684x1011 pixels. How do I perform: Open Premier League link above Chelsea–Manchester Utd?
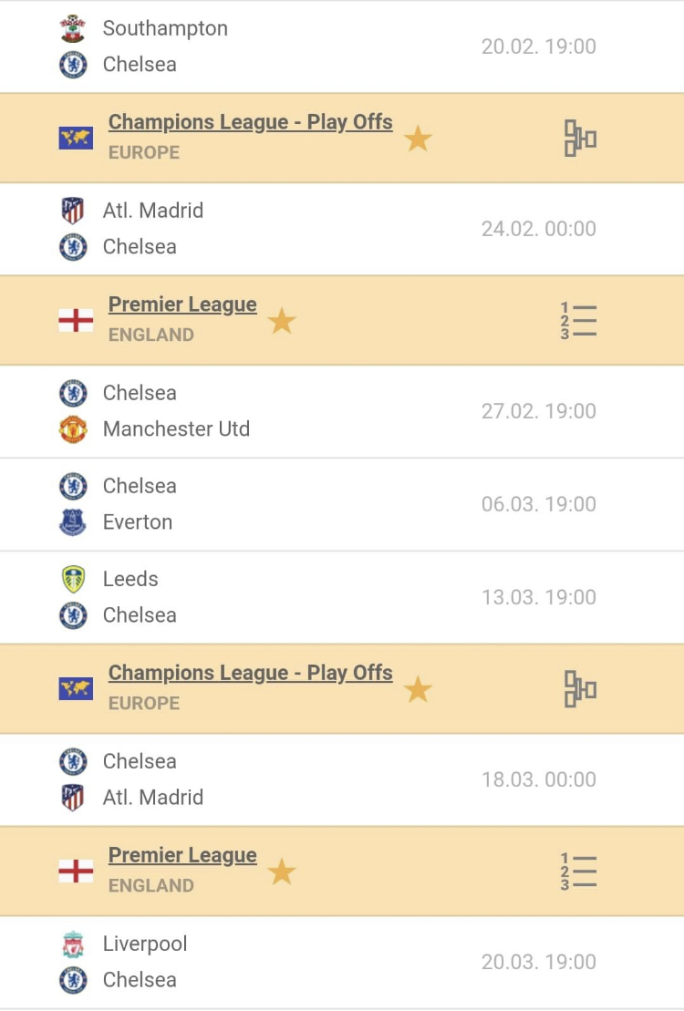tap(182, 304)
